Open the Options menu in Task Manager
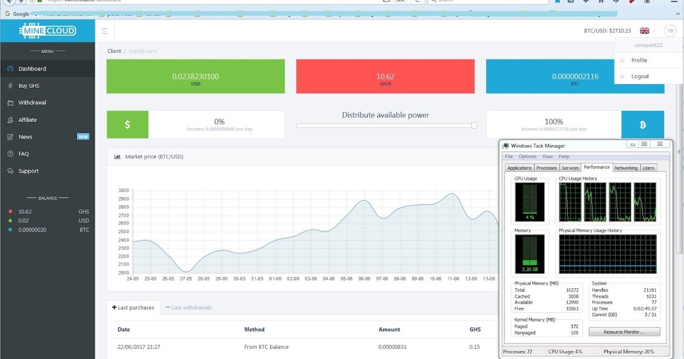684x359 pixels. pyautogui.click(x=527, y=156)
